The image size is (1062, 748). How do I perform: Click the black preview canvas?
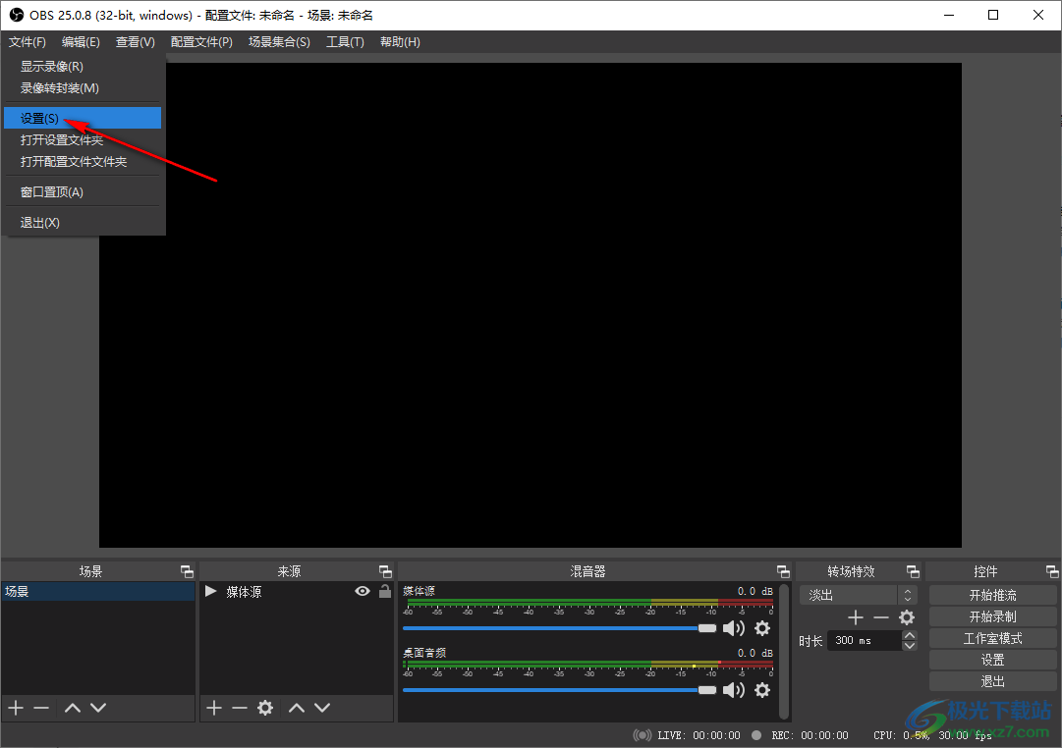pyautogui.click(x=531, y=305)
